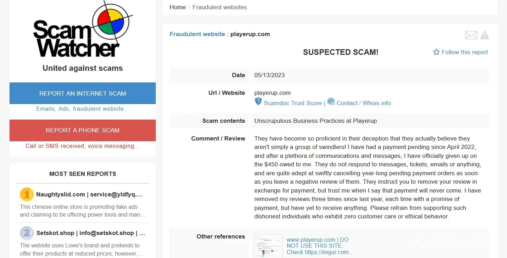Click the gold number 1 medal icon
Viewport: 507px width, 258px height.
(x=27, y=194)
